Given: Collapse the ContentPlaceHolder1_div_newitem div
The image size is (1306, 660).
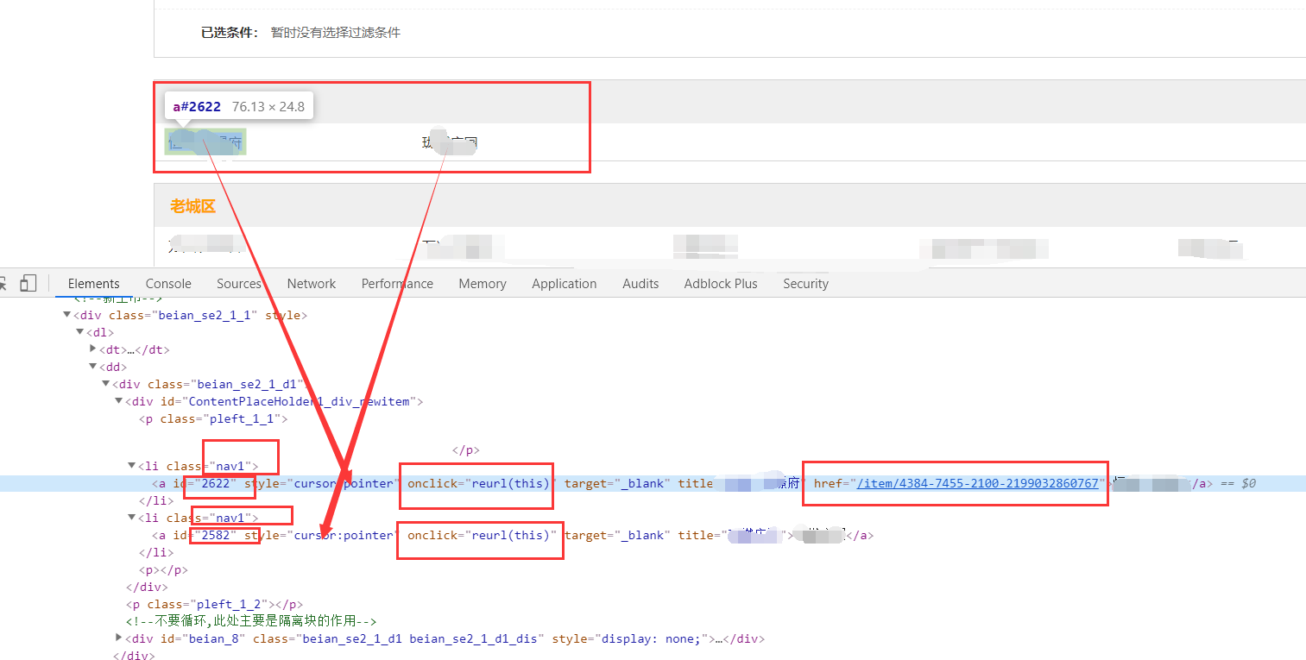Looking at the screenshot, I should click(119, 401).
